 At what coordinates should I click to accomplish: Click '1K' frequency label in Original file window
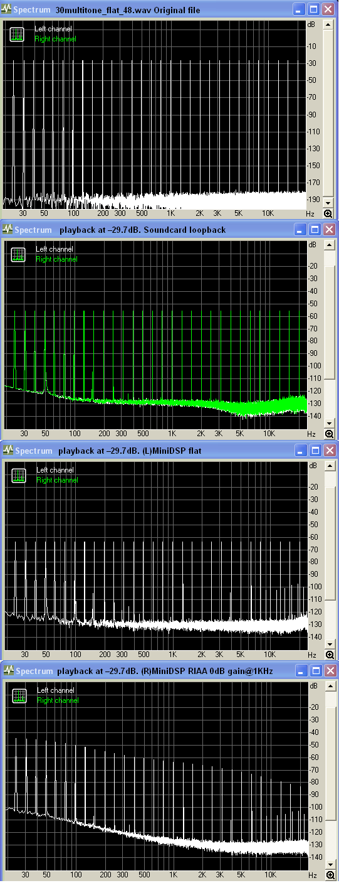click(170, 213)
